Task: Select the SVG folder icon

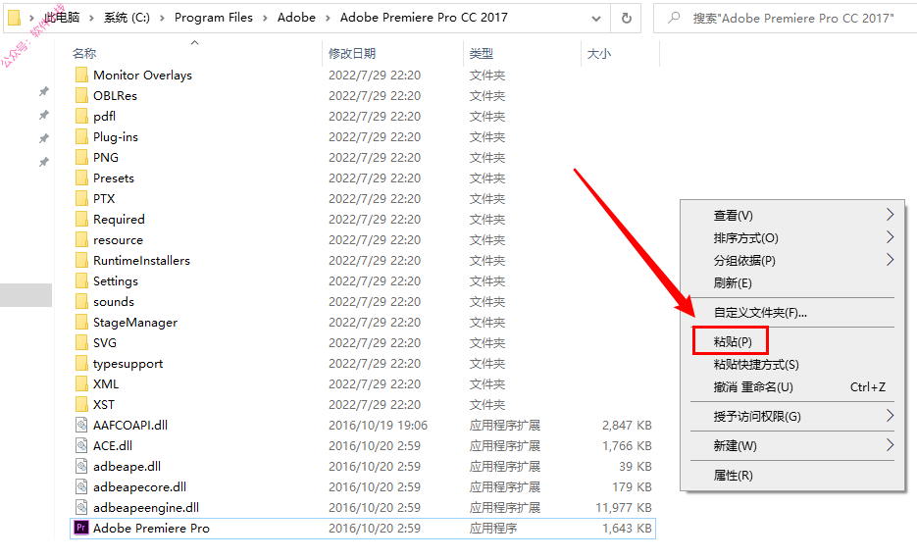Action: pos(81,342)
